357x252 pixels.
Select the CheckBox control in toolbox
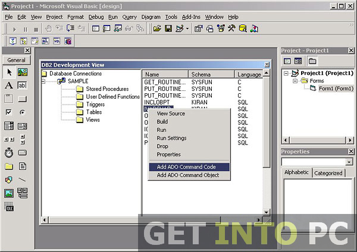[x=9, y=112]
